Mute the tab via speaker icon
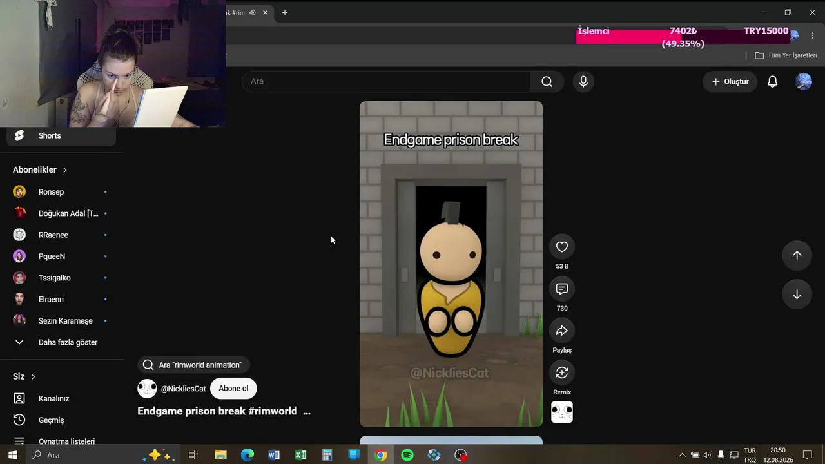This screenshot has height=464, width=825. 253,12
